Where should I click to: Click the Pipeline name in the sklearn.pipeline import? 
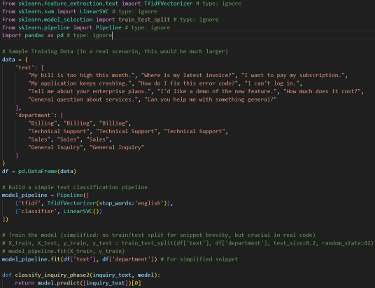coord(108,27)
